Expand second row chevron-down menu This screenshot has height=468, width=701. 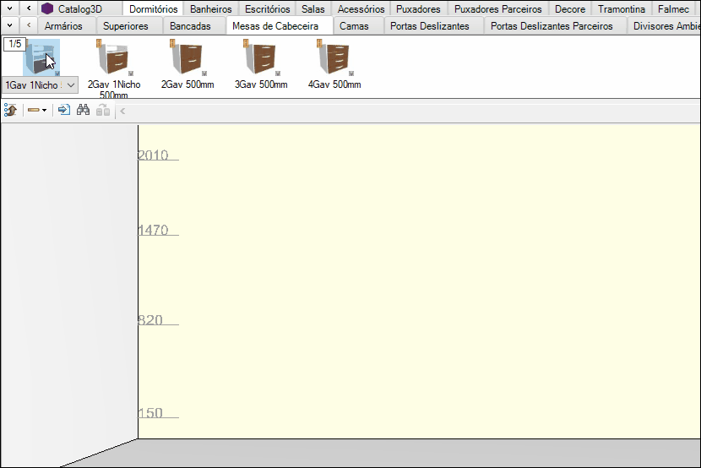[9, 25]
